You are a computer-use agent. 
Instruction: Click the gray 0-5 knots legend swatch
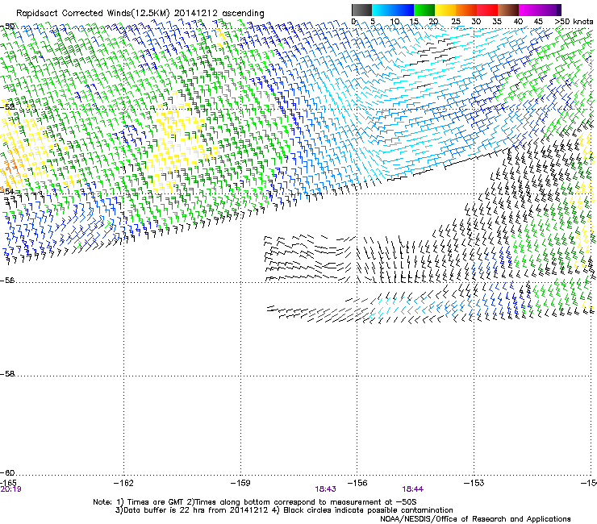[361, 10]
